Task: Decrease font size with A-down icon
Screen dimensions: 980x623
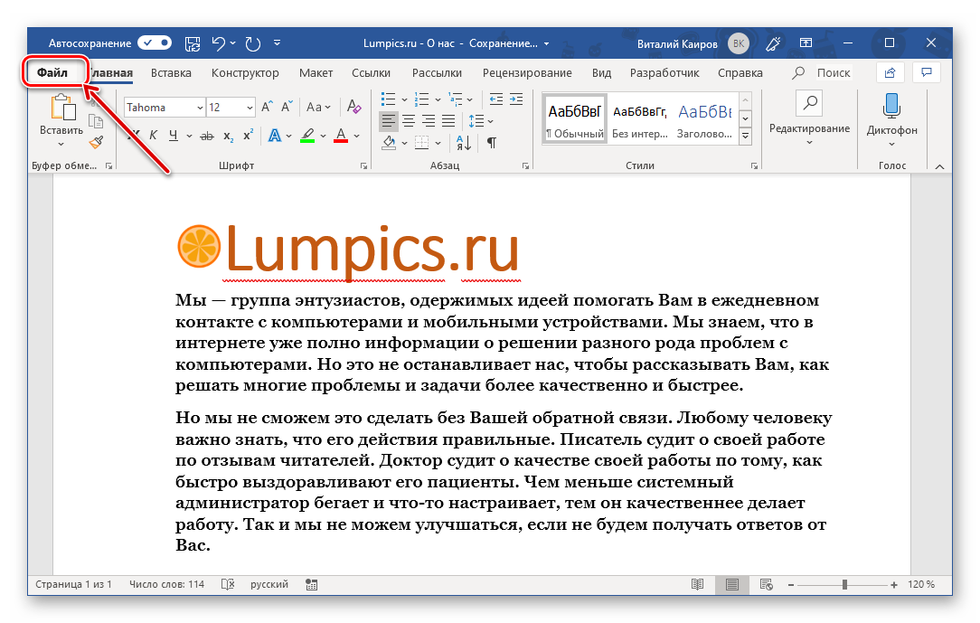Action: coord(287,107)
